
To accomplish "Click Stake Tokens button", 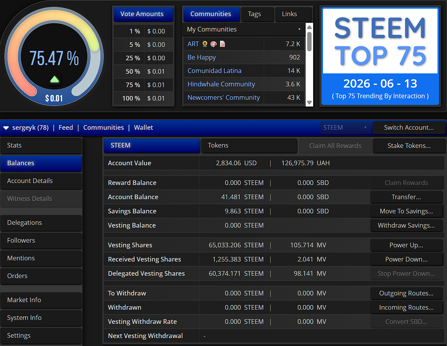I will click(x=409, y=146).
